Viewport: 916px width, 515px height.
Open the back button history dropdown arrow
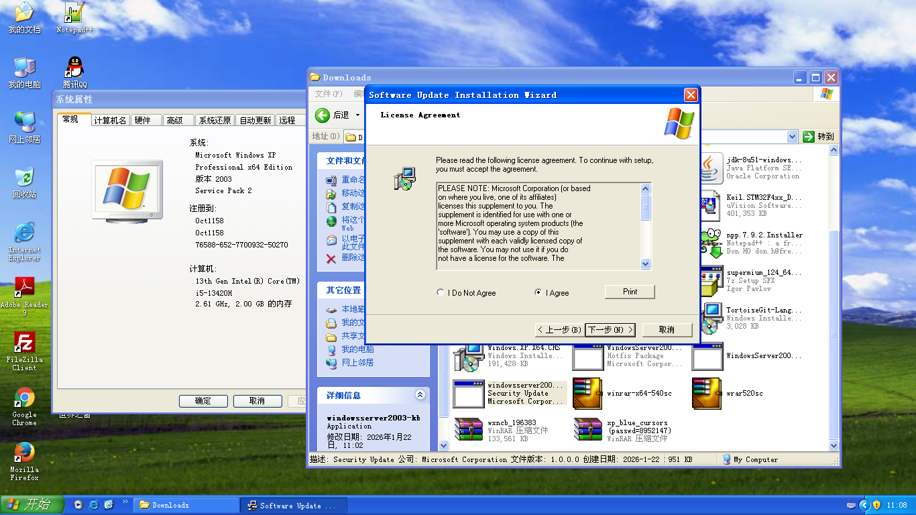357,115
